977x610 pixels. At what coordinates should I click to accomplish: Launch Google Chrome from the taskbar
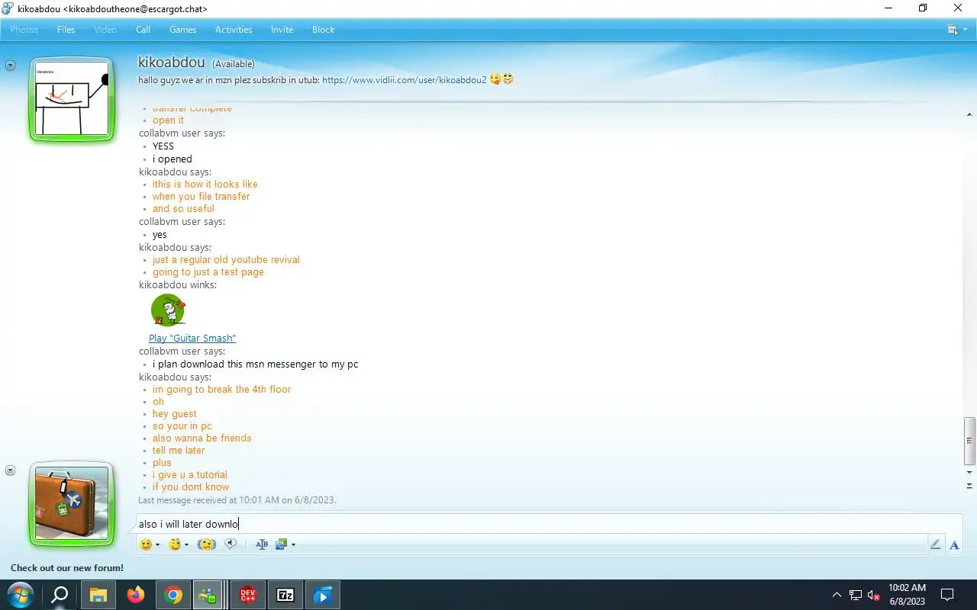[173, 595]
